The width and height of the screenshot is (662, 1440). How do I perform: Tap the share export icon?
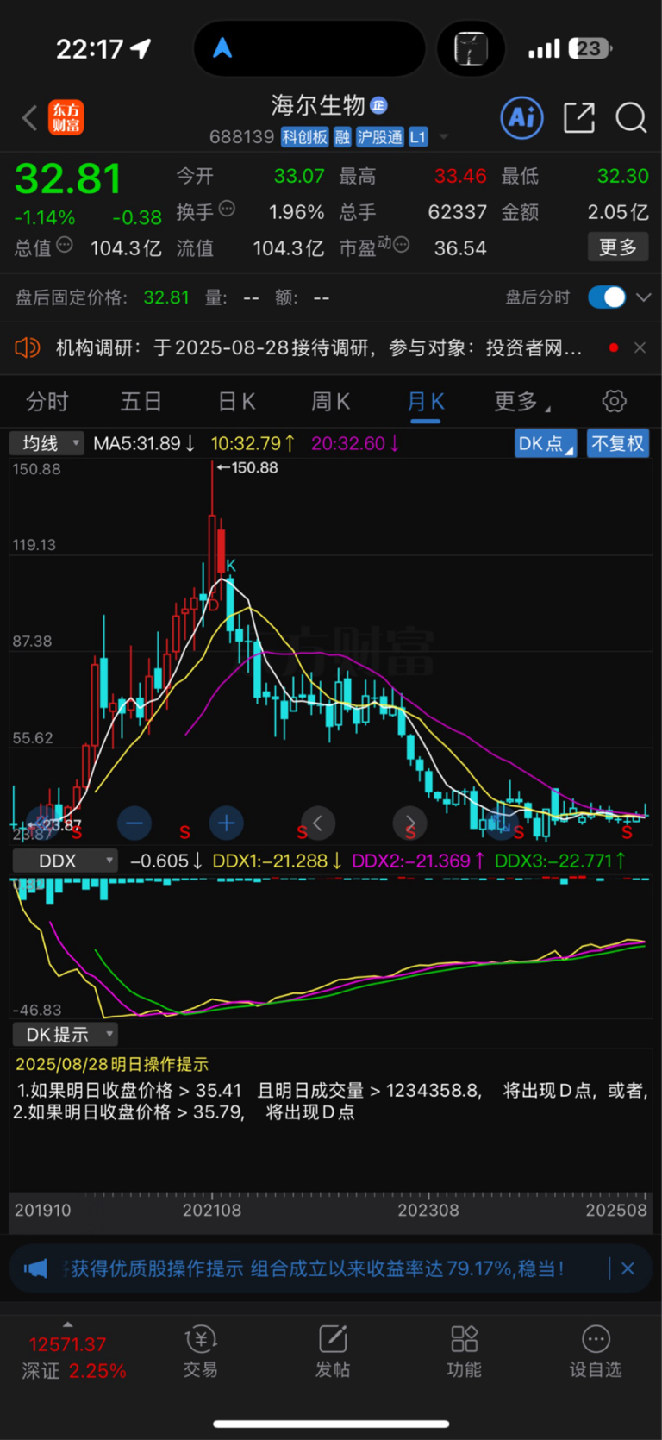(x=579, y=117)
